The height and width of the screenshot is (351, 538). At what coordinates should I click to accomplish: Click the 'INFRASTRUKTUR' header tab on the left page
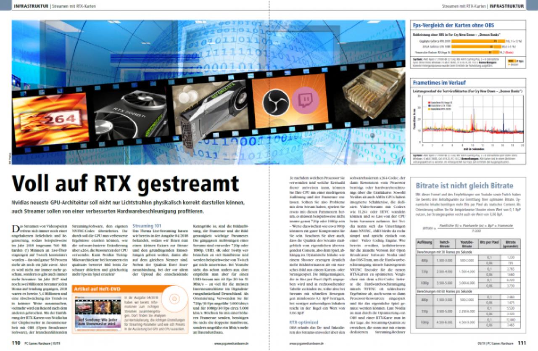pos(31,6)
